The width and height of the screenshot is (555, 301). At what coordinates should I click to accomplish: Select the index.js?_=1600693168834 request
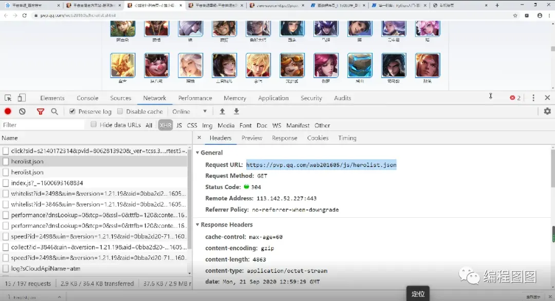95,183
